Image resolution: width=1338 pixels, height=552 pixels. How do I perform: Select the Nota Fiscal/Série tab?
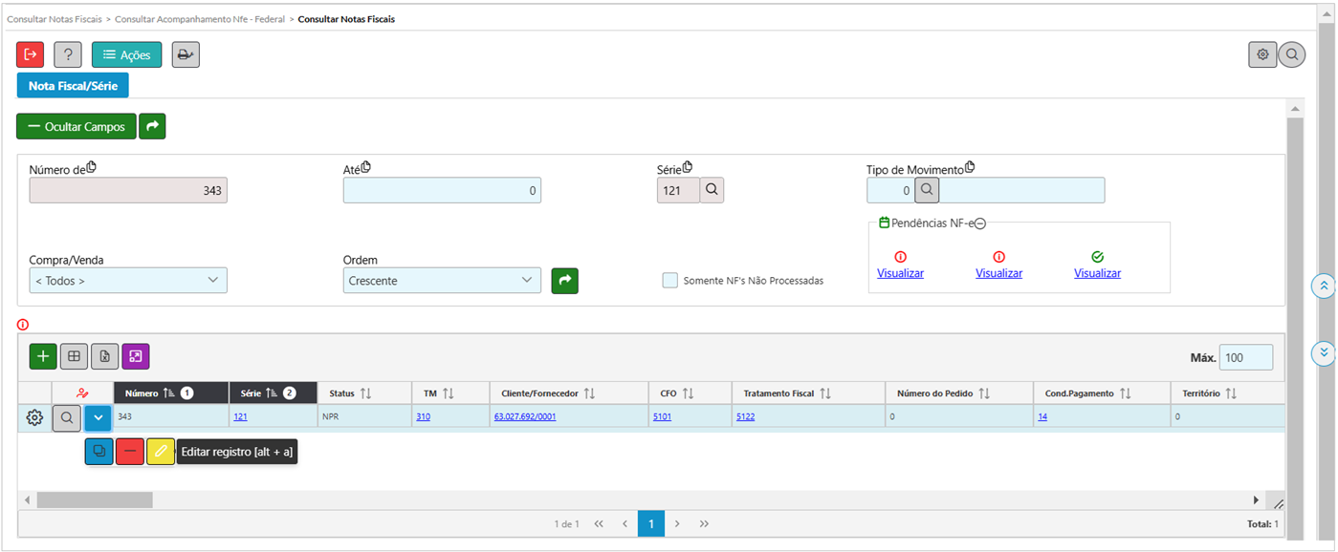[x=73, y=85]
